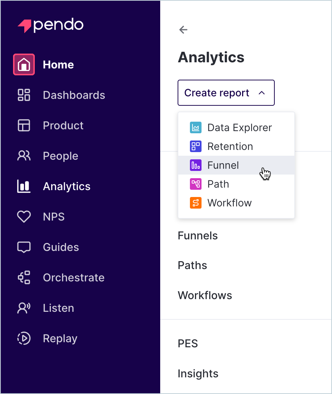
Task: Click the Pendo logo
Action: (x=50, y=25)
